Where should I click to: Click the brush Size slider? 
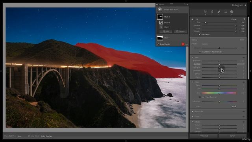(219, 23)
